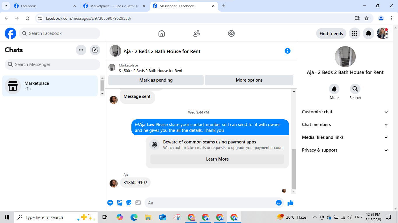398x223 pixels.
Task: Switch to the first Facebook tab
Action: tap(45, 6)
